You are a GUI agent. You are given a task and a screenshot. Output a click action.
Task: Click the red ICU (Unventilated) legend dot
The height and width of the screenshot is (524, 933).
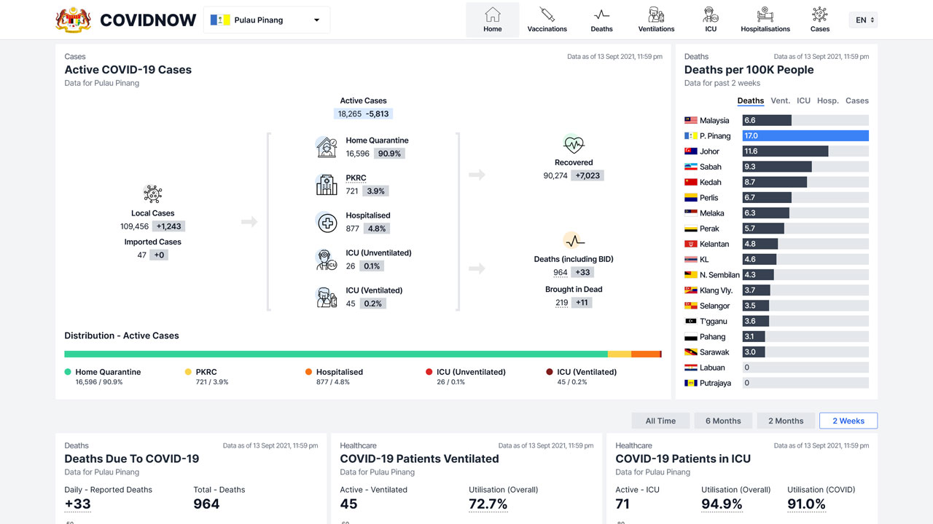click(x=429, y=372)
